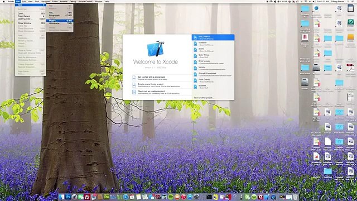
Task: Open Safari from the Dock
Action: (126, 197)
